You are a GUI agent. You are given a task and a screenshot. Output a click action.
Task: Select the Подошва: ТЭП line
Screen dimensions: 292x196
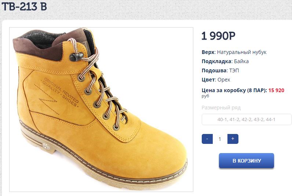click(x=220, y=70)
